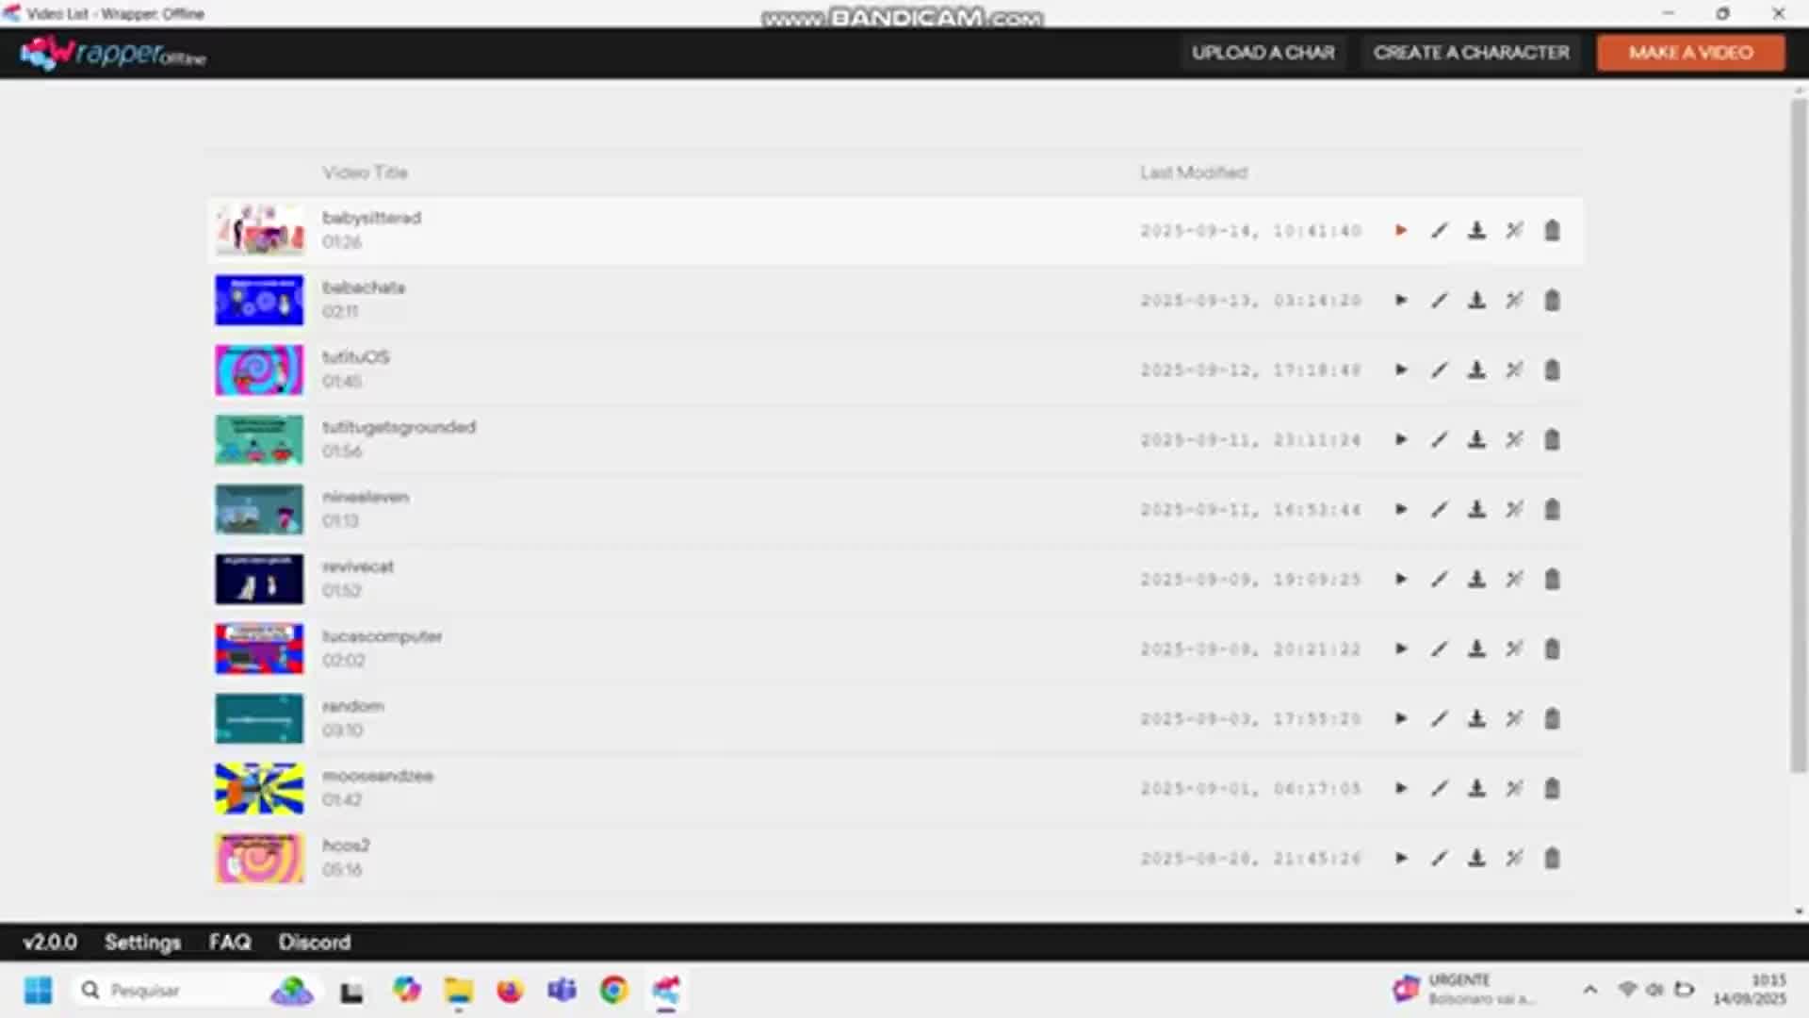Play the revivecat video
Image resolution: width=1809 pixels, height=1018 pixels.
(1401, 579)
